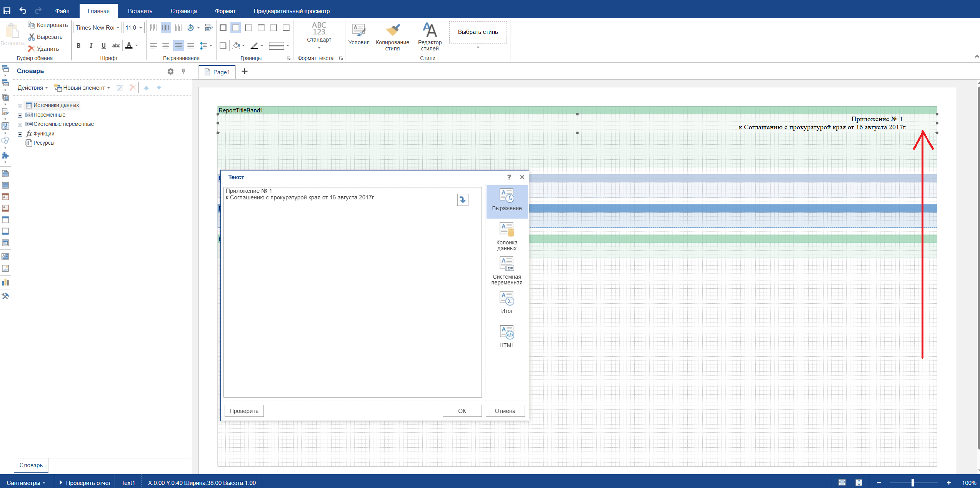Switch to the Вставить ribbon tab

[140, 11]
